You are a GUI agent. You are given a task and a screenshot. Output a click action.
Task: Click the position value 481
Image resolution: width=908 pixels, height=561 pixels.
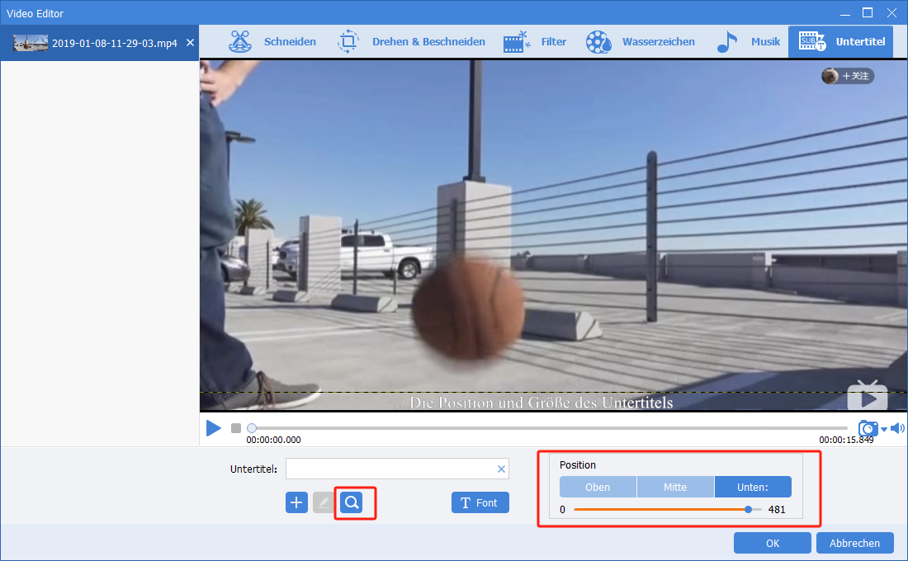tap(777, 510)
